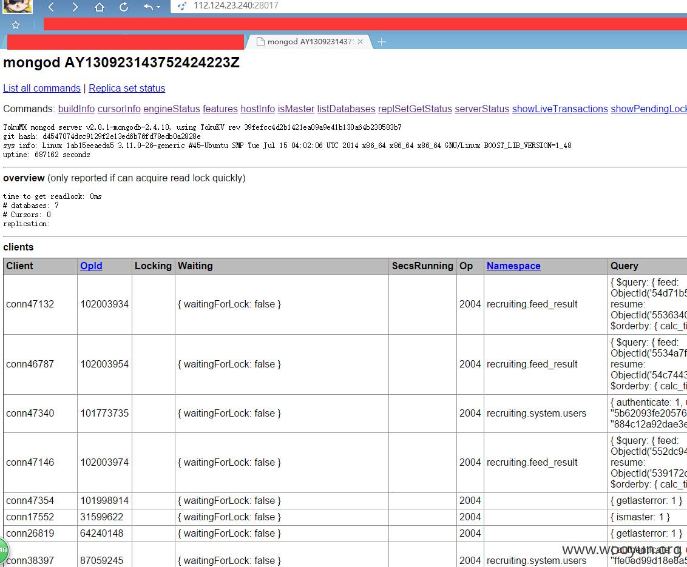Screen dimensions: 687x567
Task: Open the features command link
Action: tap(220, 109)
